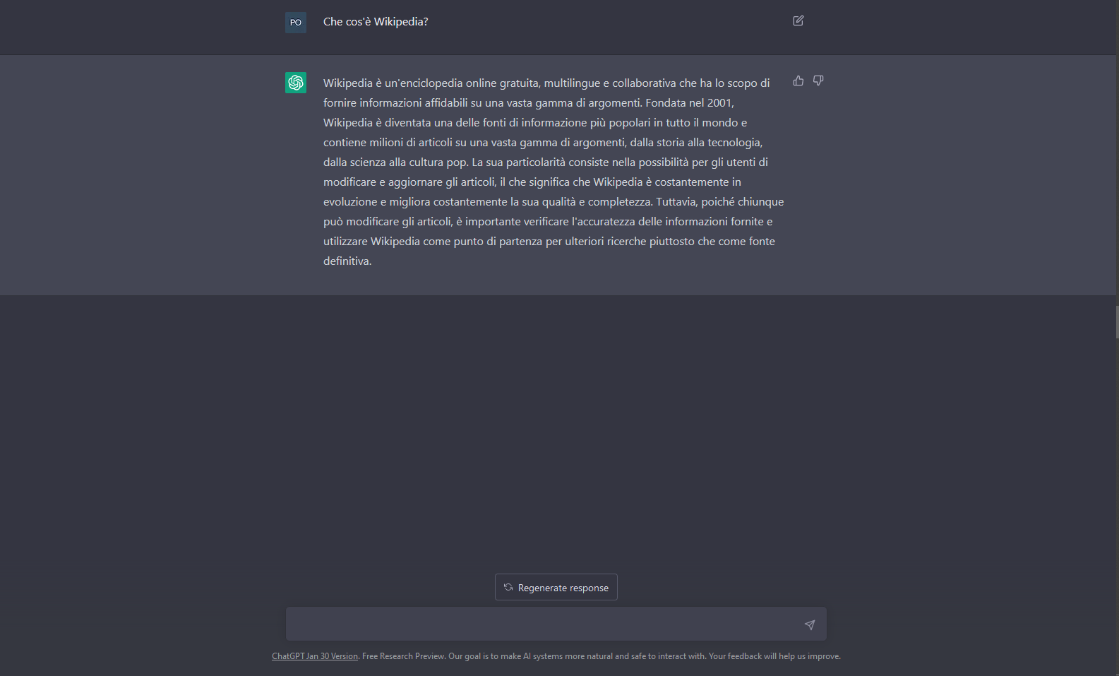This screenshot has height=676, width=1119.
Task: Click the PO user avatar
Action: tap(295, 22)
